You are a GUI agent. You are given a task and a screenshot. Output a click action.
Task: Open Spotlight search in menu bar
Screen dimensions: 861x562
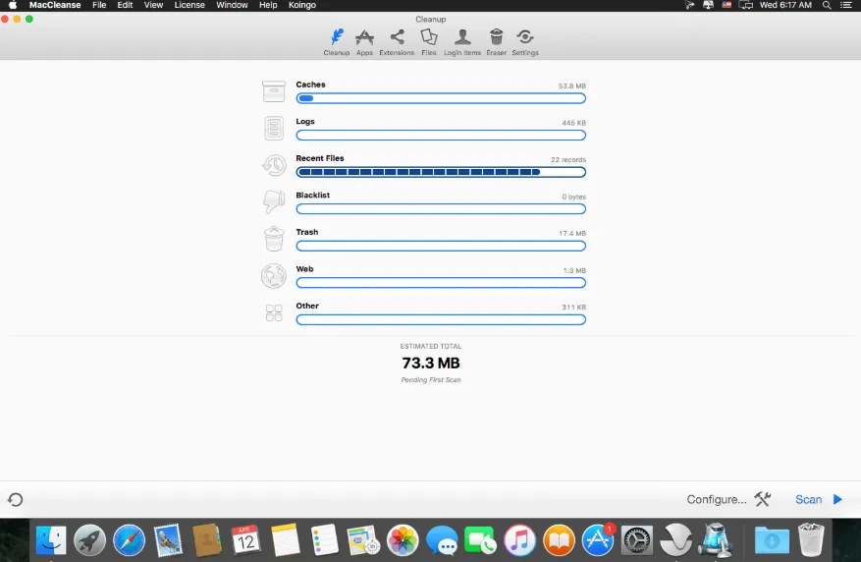tap(827, 5)
